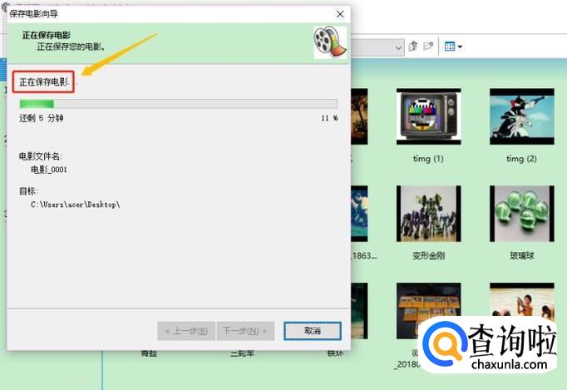Click the 取消 button

312,330
